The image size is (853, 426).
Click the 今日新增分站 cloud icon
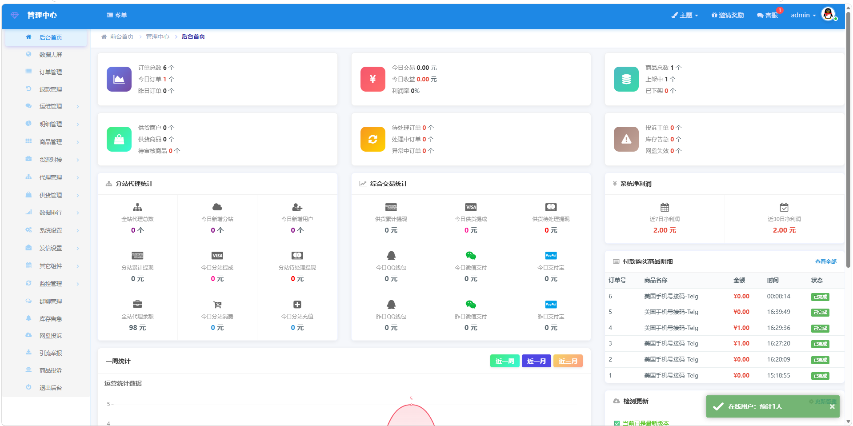[217, 207]
